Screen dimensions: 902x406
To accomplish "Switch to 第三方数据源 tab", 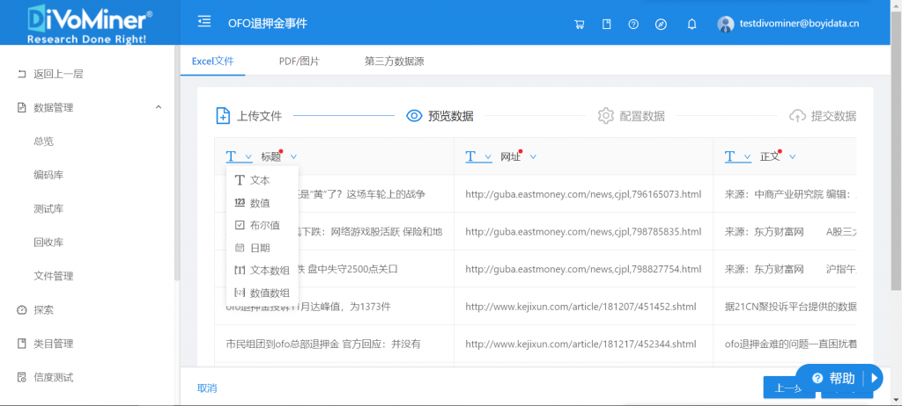I will tap(395, 61).
